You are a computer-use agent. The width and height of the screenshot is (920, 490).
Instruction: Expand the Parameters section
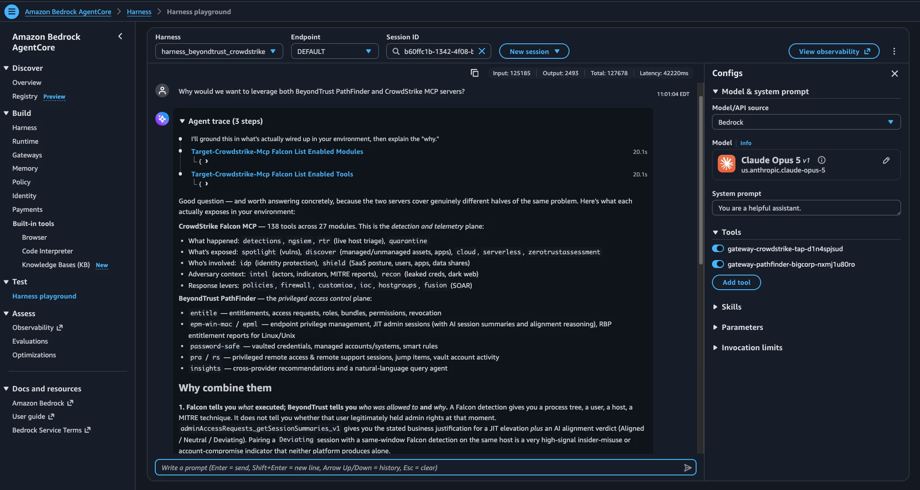[x=715, y=327]
